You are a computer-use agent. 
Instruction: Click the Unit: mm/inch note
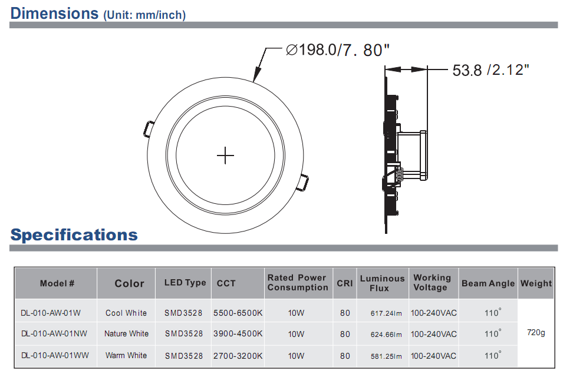(x=144, y=15)
